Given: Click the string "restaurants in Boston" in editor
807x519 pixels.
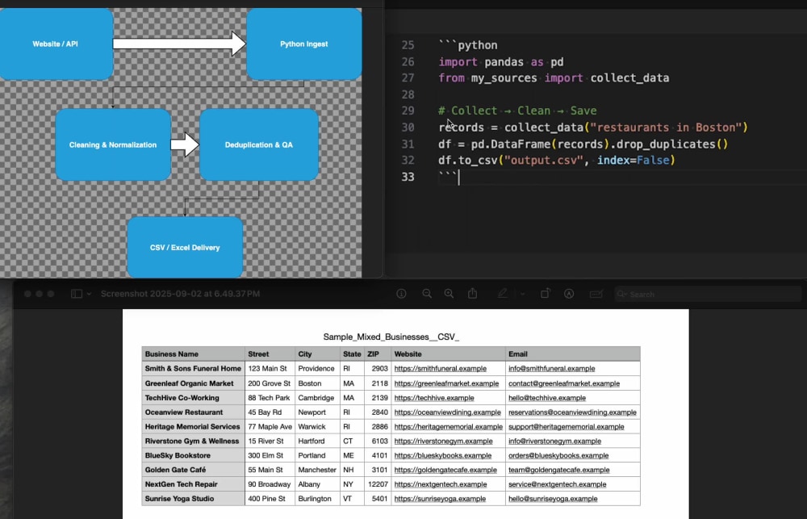Looking at the screenshot, I should pyautogui.click(x=666, y=128).
